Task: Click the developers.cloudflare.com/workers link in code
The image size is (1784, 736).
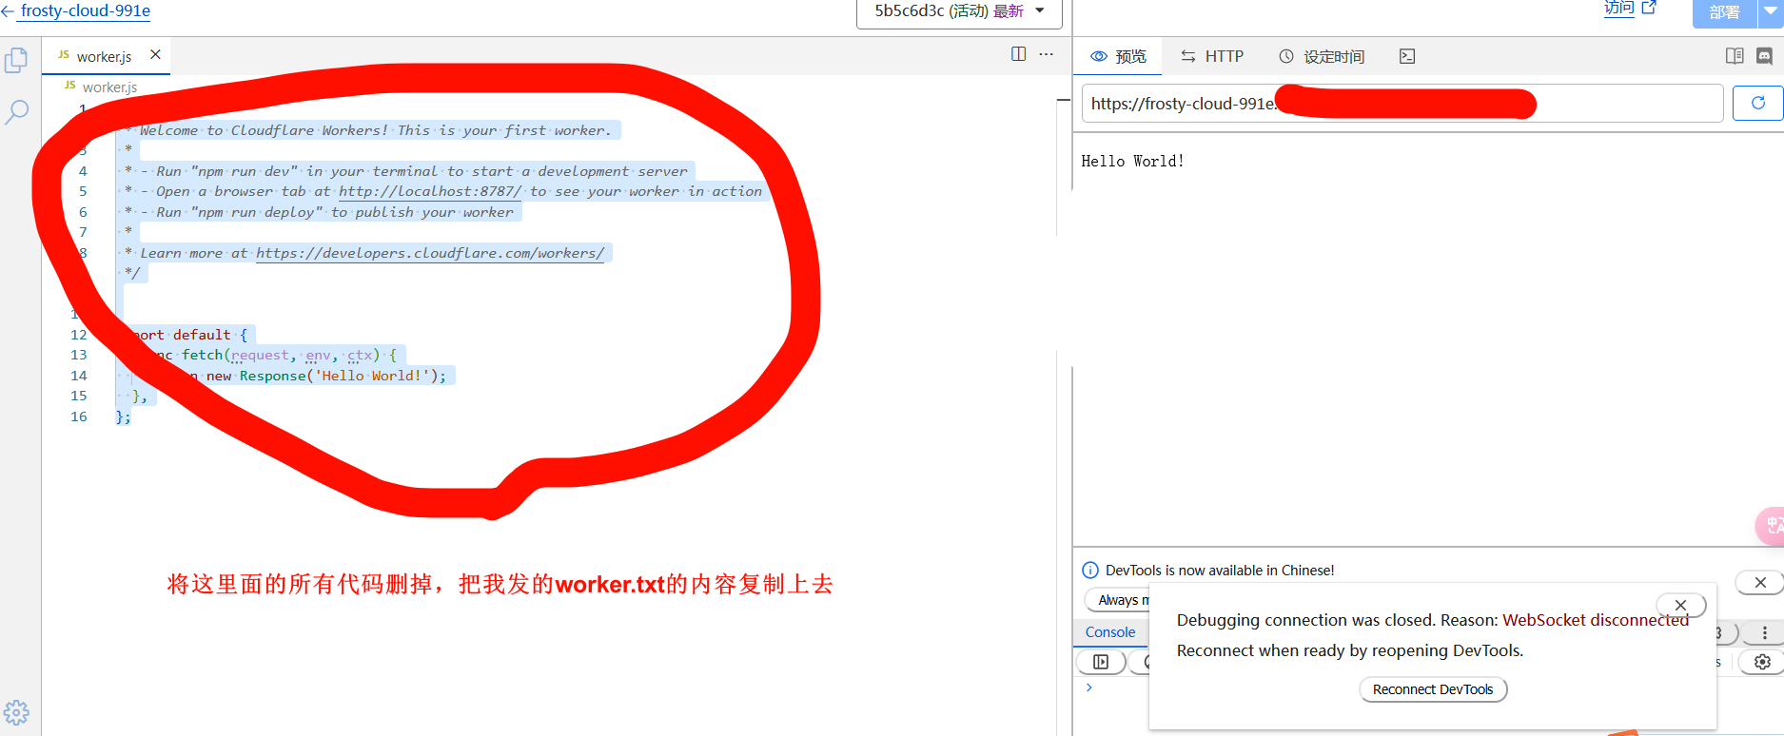Action: click(x=430, y=253)
